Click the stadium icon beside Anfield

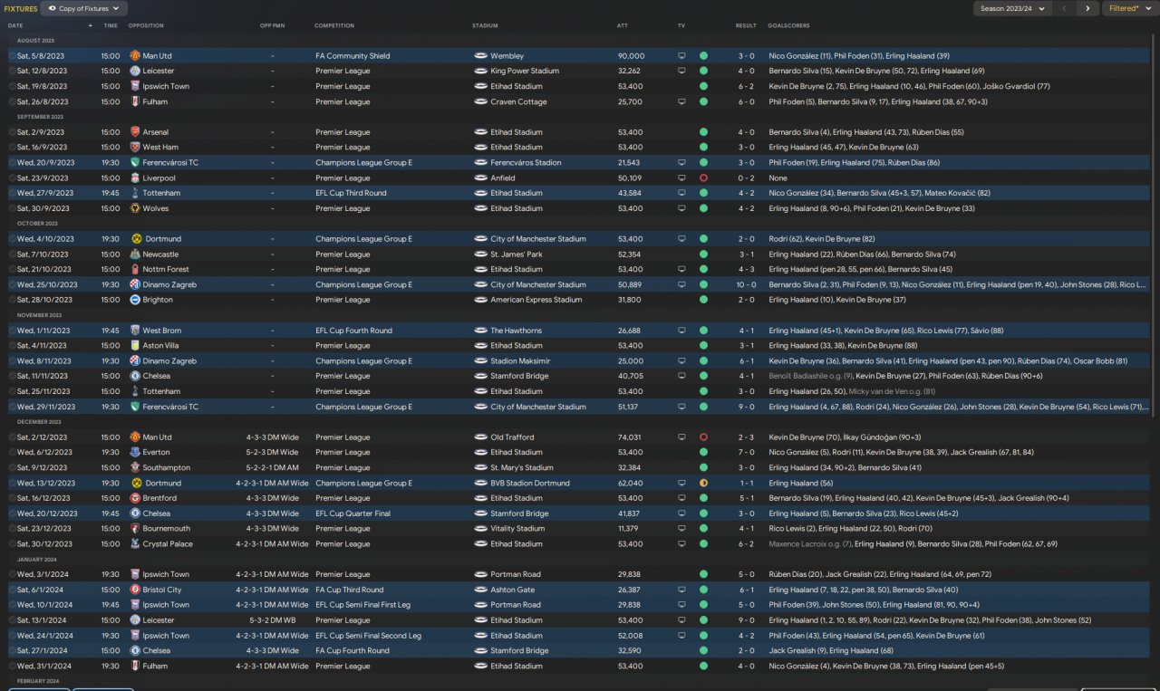point(480,178)
